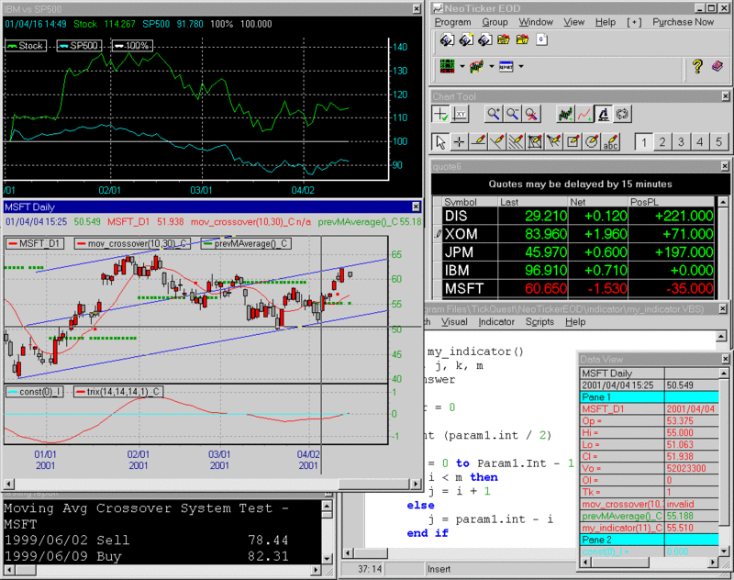Select the crosshair drawing tool
This screenshot has width=734, height=580.
point(460,142)
